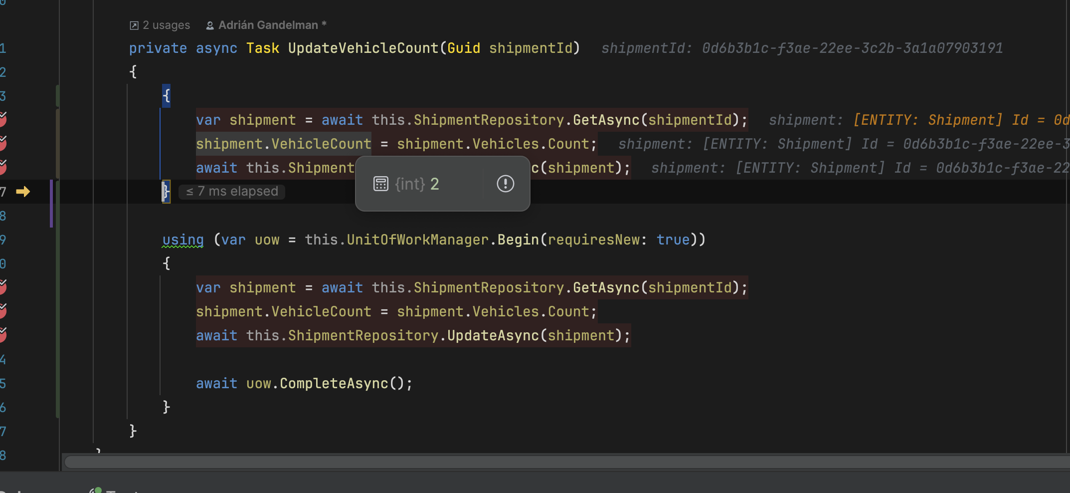Remove breakpoint on VehicleCount line inside using block

2,311
